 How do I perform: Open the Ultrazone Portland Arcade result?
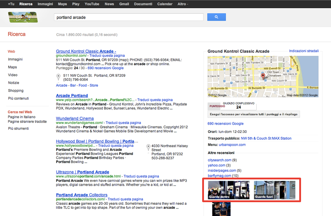83,172
